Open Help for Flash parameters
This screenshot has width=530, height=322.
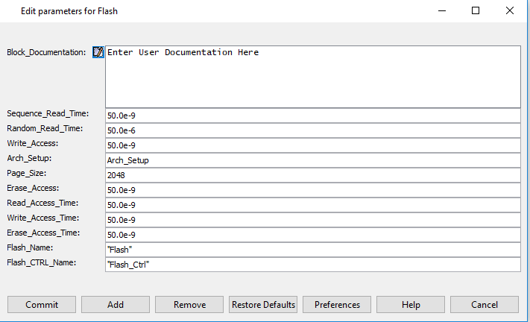[411, 304]
